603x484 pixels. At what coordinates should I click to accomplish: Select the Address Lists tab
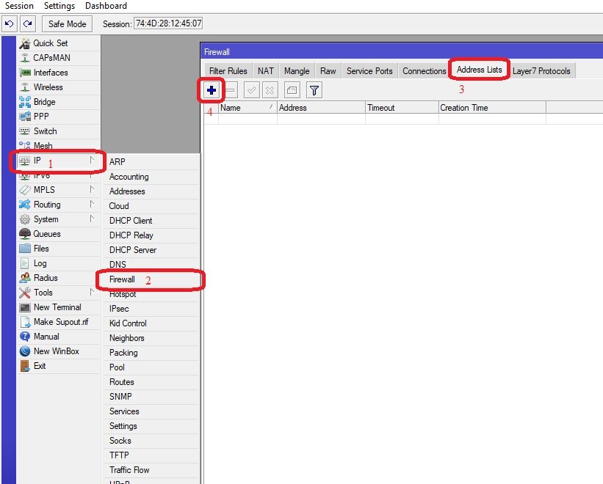pos(479,70)
